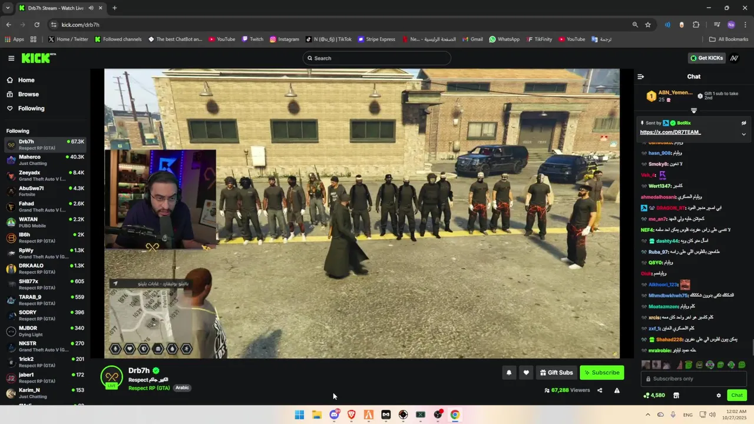Viewport: 754px width, 424px height.
Task: Reload the page
Action: [37, 25]
